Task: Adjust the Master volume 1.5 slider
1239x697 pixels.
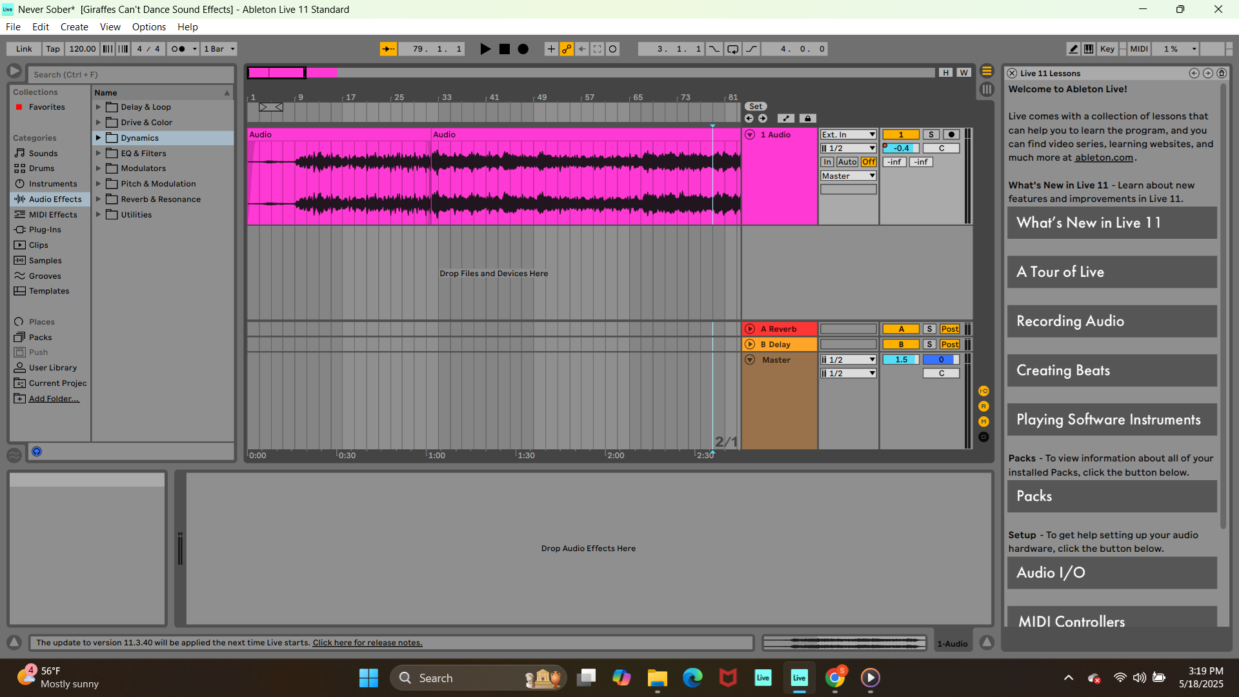Action: [901, 360]
